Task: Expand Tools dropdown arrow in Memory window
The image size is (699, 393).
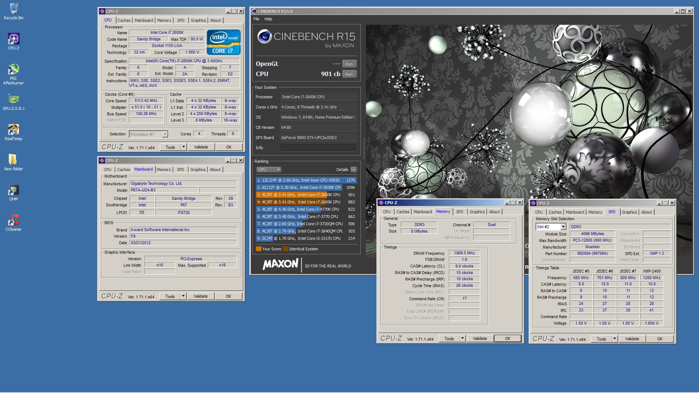Action: (462, 338)
